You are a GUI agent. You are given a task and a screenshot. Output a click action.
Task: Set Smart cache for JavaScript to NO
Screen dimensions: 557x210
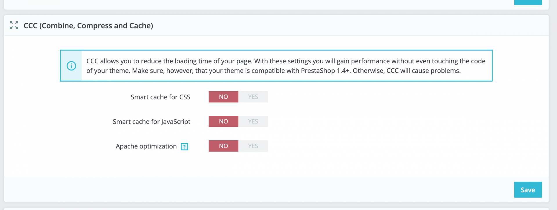(223, 121)
